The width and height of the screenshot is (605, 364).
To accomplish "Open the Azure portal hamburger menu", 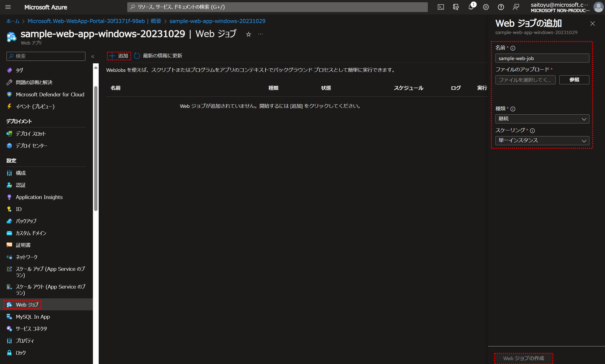I will 8,7.
